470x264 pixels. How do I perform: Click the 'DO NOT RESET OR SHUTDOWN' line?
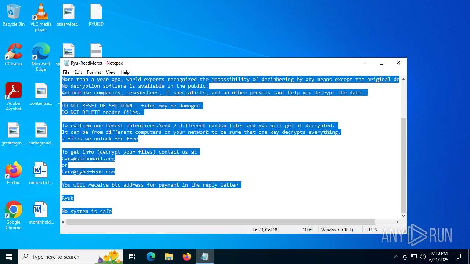132,106
